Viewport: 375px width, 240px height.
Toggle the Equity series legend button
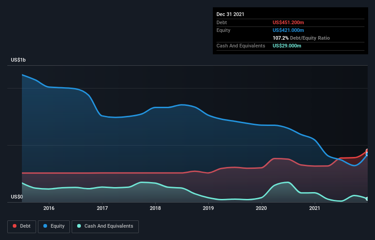(54, 226)
